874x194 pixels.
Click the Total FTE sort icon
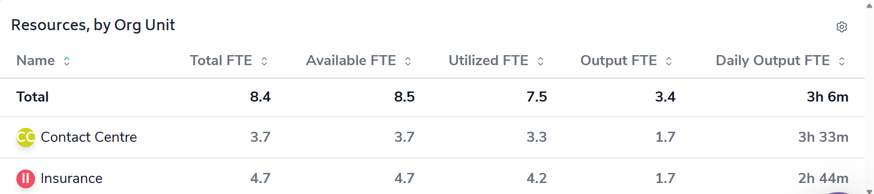(x=264, y=61)
